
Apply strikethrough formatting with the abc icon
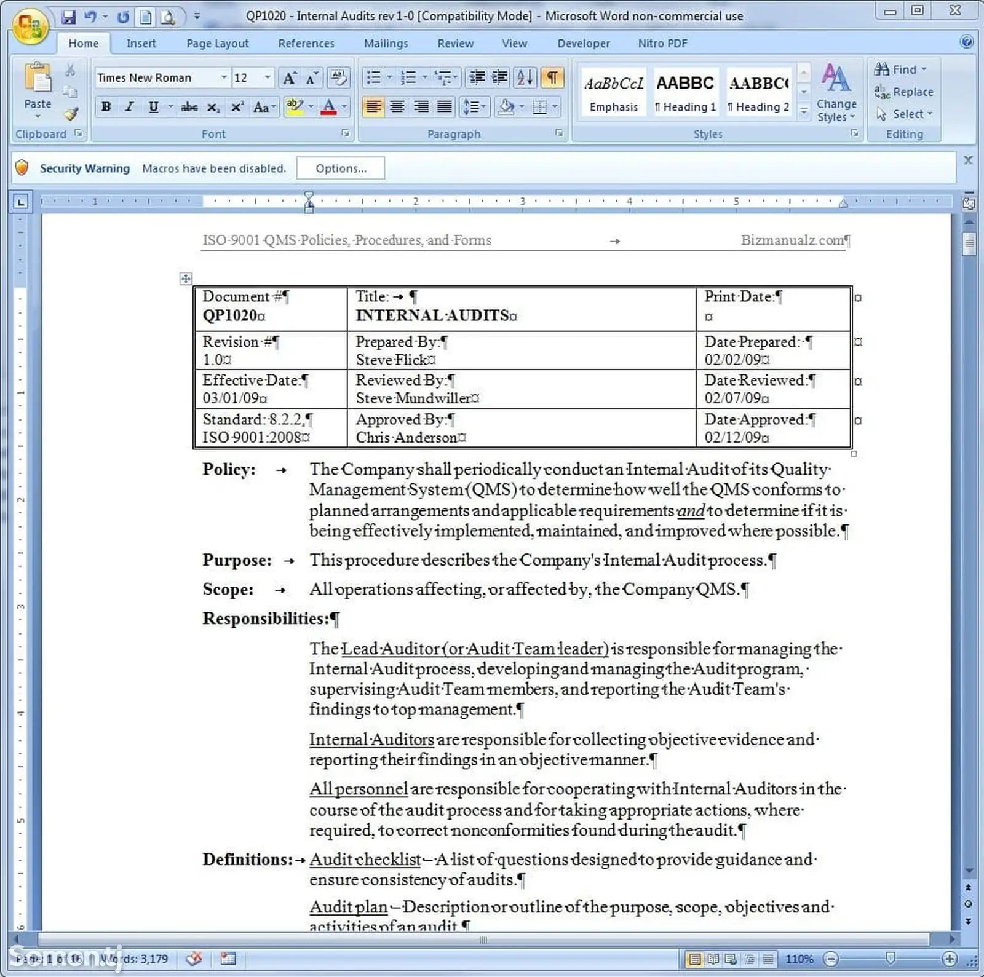pyautogui.click(x=189, y=108)
